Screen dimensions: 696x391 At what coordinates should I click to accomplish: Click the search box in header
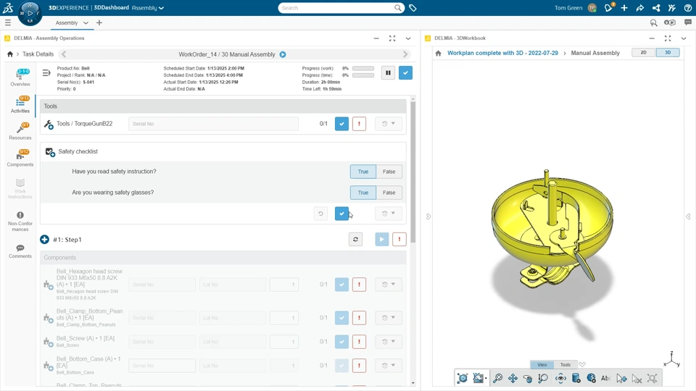[x=341, y=8]
